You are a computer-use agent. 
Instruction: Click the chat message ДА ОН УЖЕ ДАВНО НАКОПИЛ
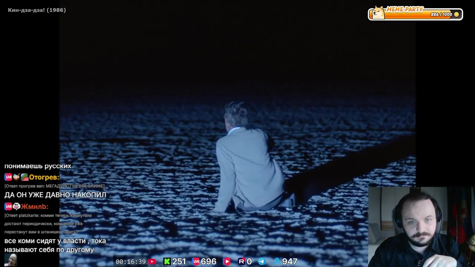tap(55, 195)
